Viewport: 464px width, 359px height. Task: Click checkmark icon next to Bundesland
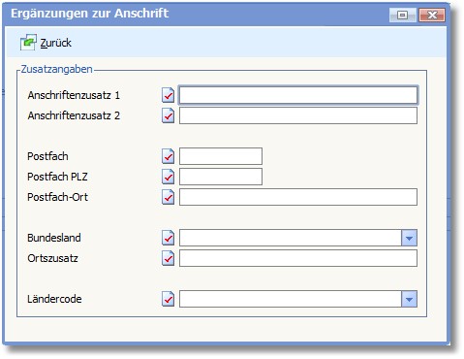pos(168,238)
